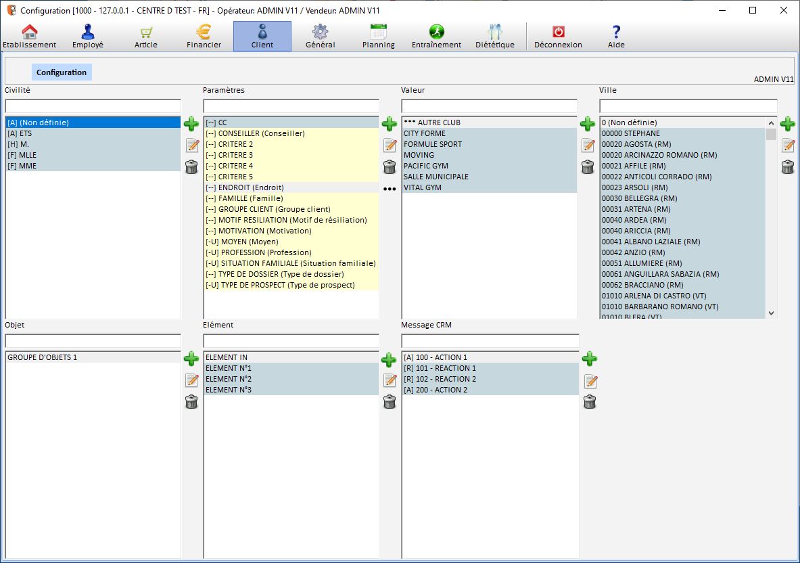Open the Entraînement section
This screenshot has width=800, height=563.
click(x=436, y=37)
